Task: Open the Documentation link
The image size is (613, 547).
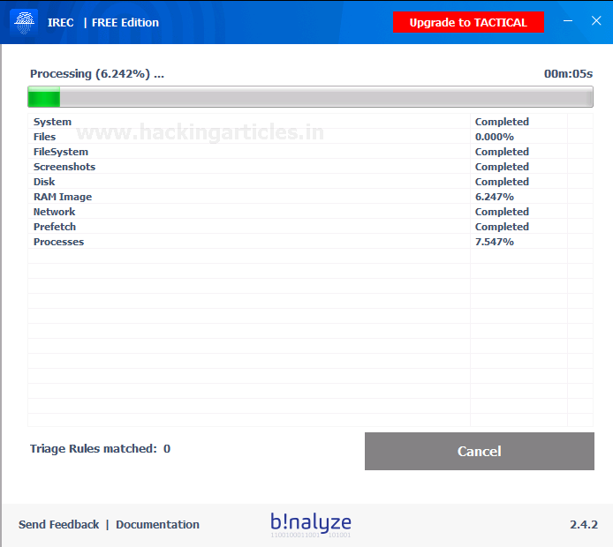Action: (x=157, y=524)
